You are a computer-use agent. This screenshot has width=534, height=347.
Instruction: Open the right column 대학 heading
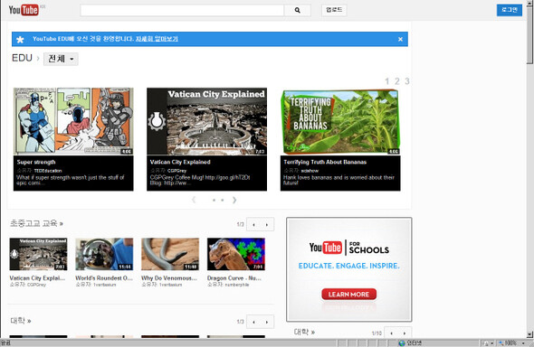coord(304,332)
